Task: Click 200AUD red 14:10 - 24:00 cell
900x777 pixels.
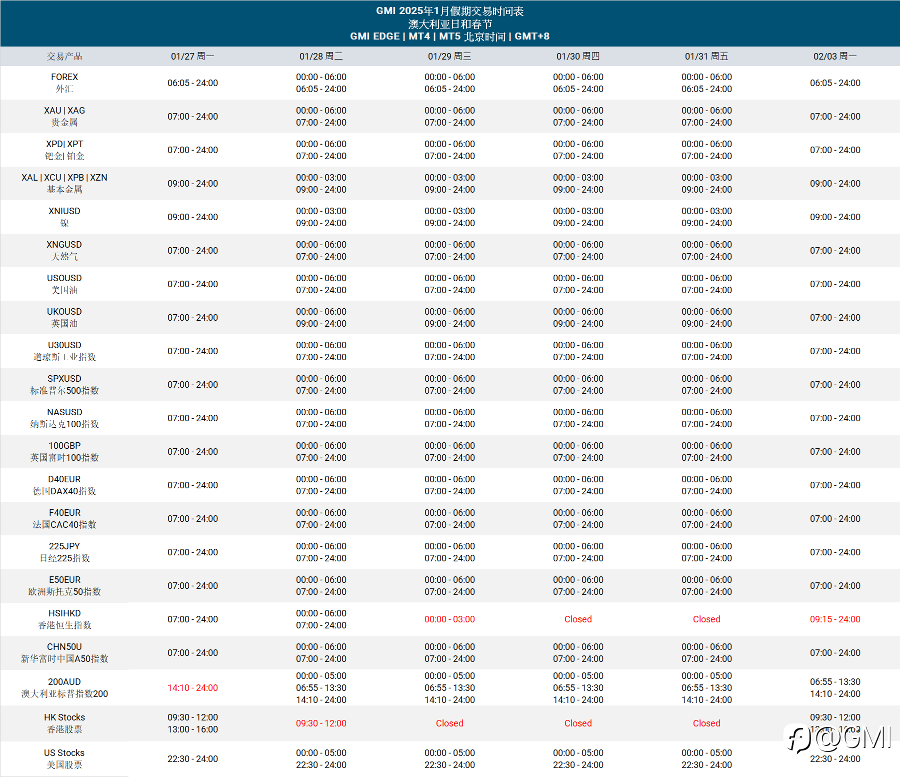Action: (192, 688)
